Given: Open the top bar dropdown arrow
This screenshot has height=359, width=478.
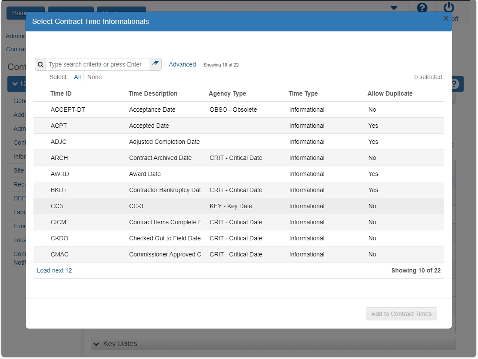Looking at the screenshot, I should coord(394,8).
